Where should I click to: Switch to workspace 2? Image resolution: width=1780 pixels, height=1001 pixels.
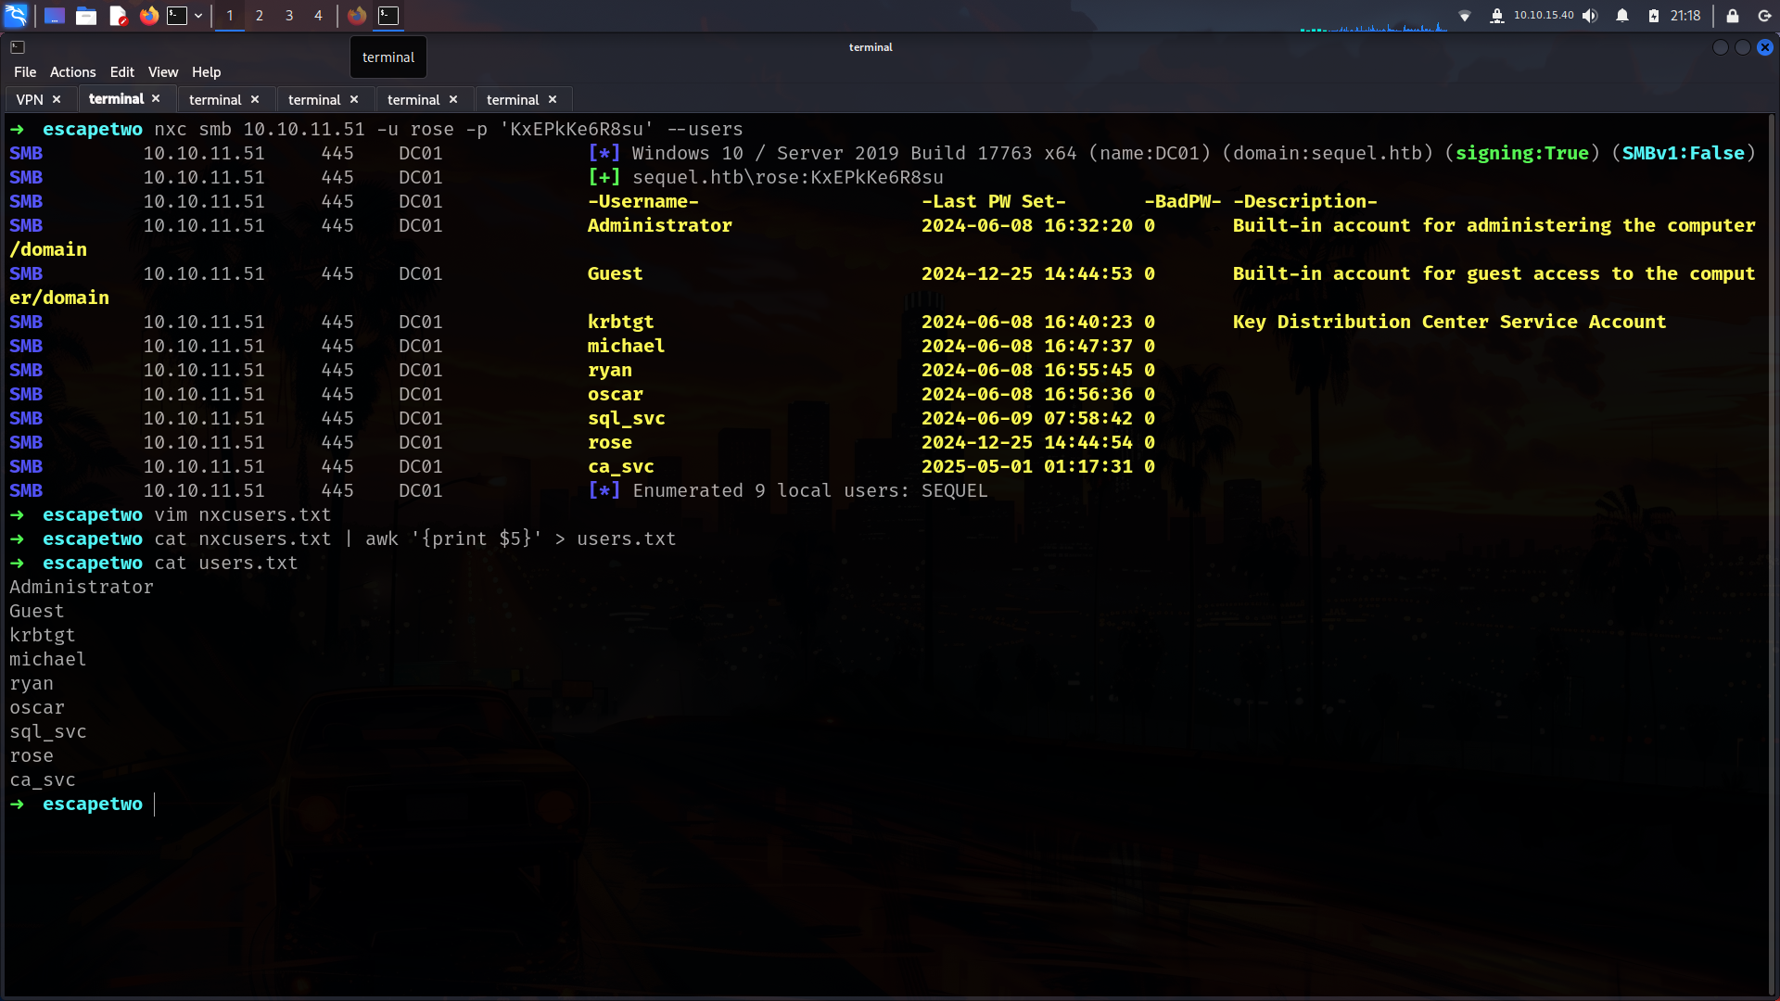click(260, 15)
